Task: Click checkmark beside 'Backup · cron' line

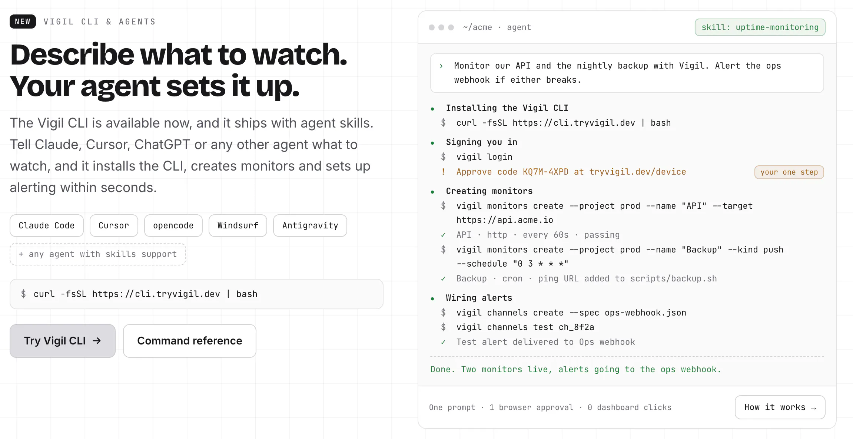Action: pos(443,278)
